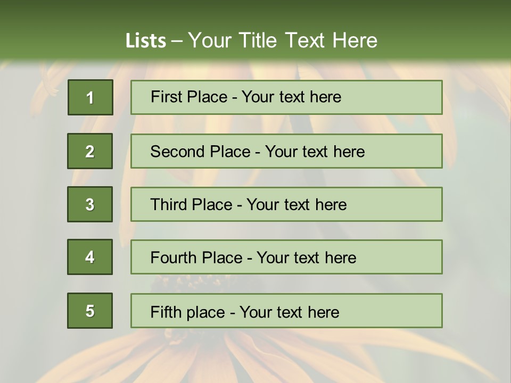Screen dimensions: 511x383
Task: Select the number 4 green box
Action: [90, 257]
